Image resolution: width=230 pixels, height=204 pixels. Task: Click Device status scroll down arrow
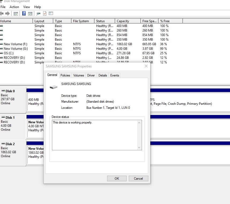[x=139, y=148]
